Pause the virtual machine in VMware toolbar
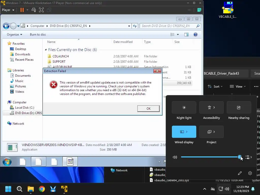 22,10
